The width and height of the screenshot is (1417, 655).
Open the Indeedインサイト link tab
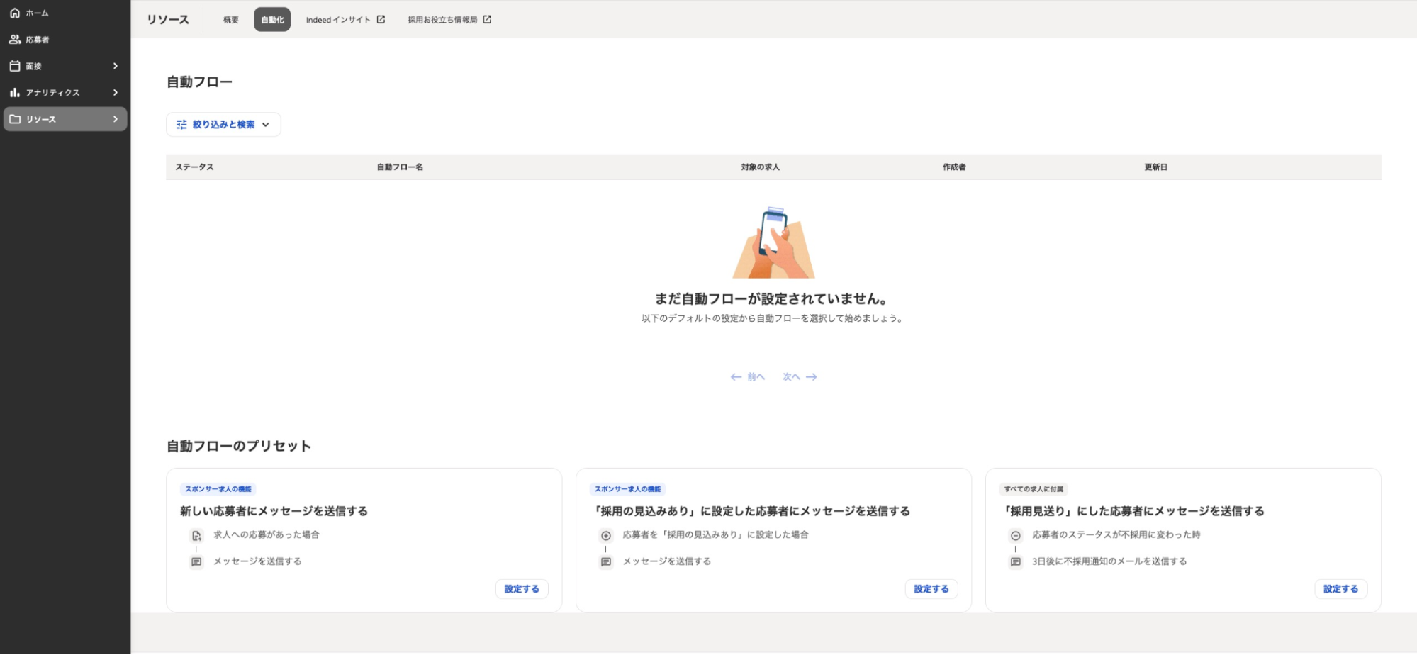(x=345, y=20)
